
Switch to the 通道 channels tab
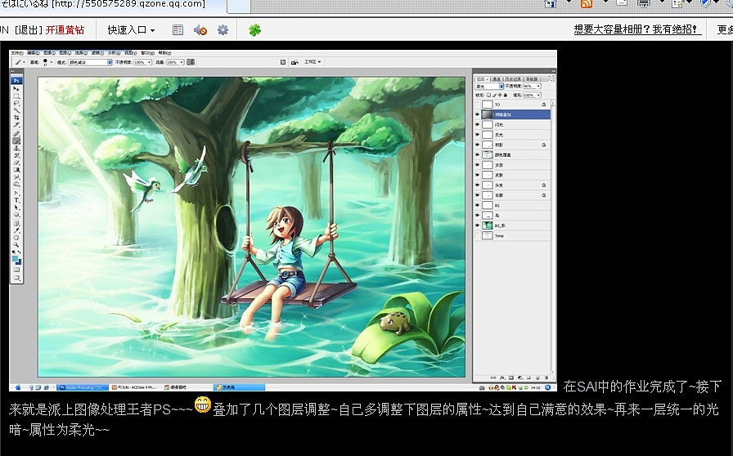(x=497, y=79)
